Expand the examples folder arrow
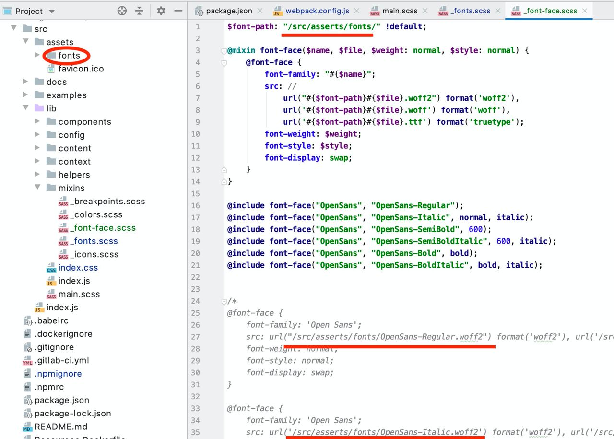 [x=25, y=95]
